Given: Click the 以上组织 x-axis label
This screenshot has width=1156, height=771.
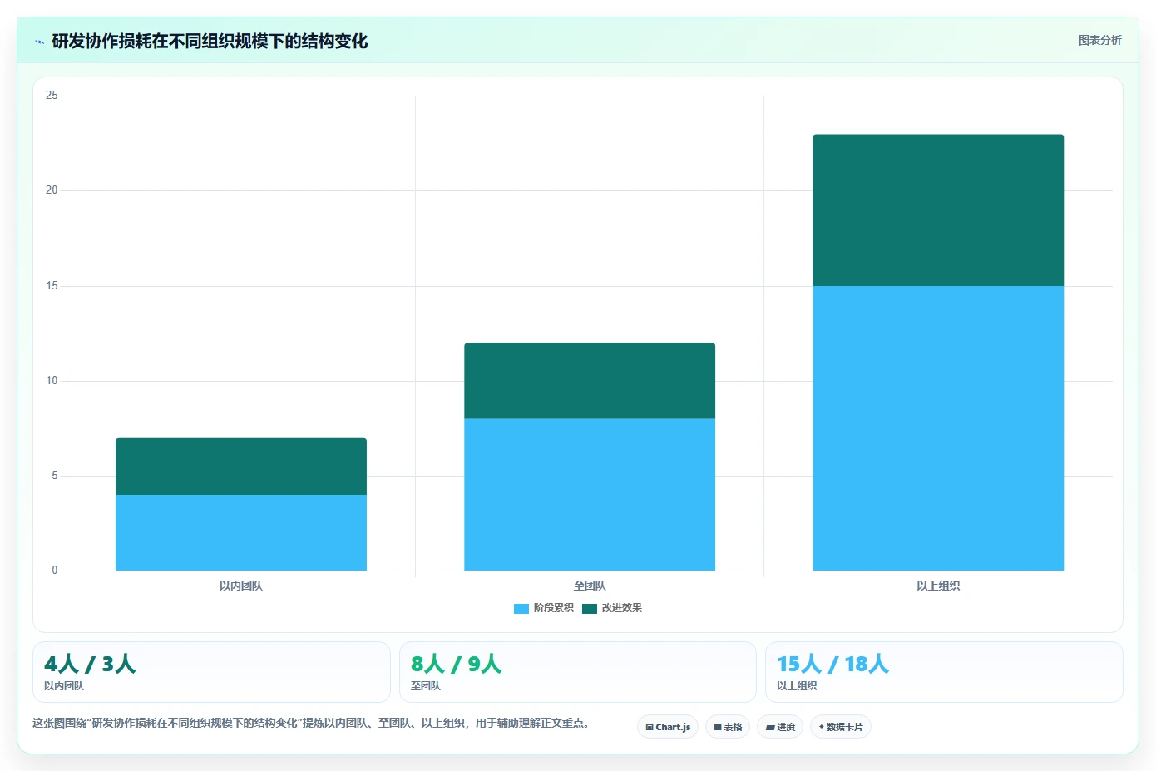Looking at the screenshot, I should tap(938, 586).
